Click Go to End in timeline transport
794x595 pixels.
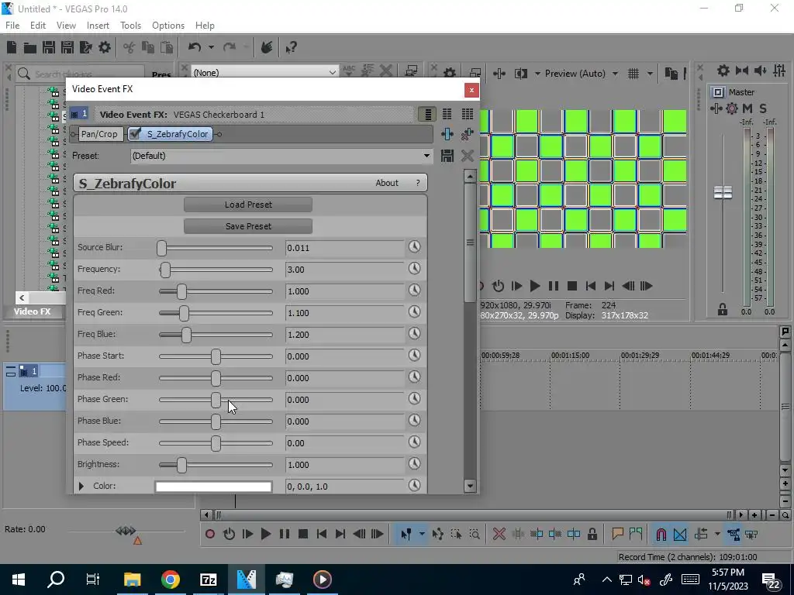point(341,534)
